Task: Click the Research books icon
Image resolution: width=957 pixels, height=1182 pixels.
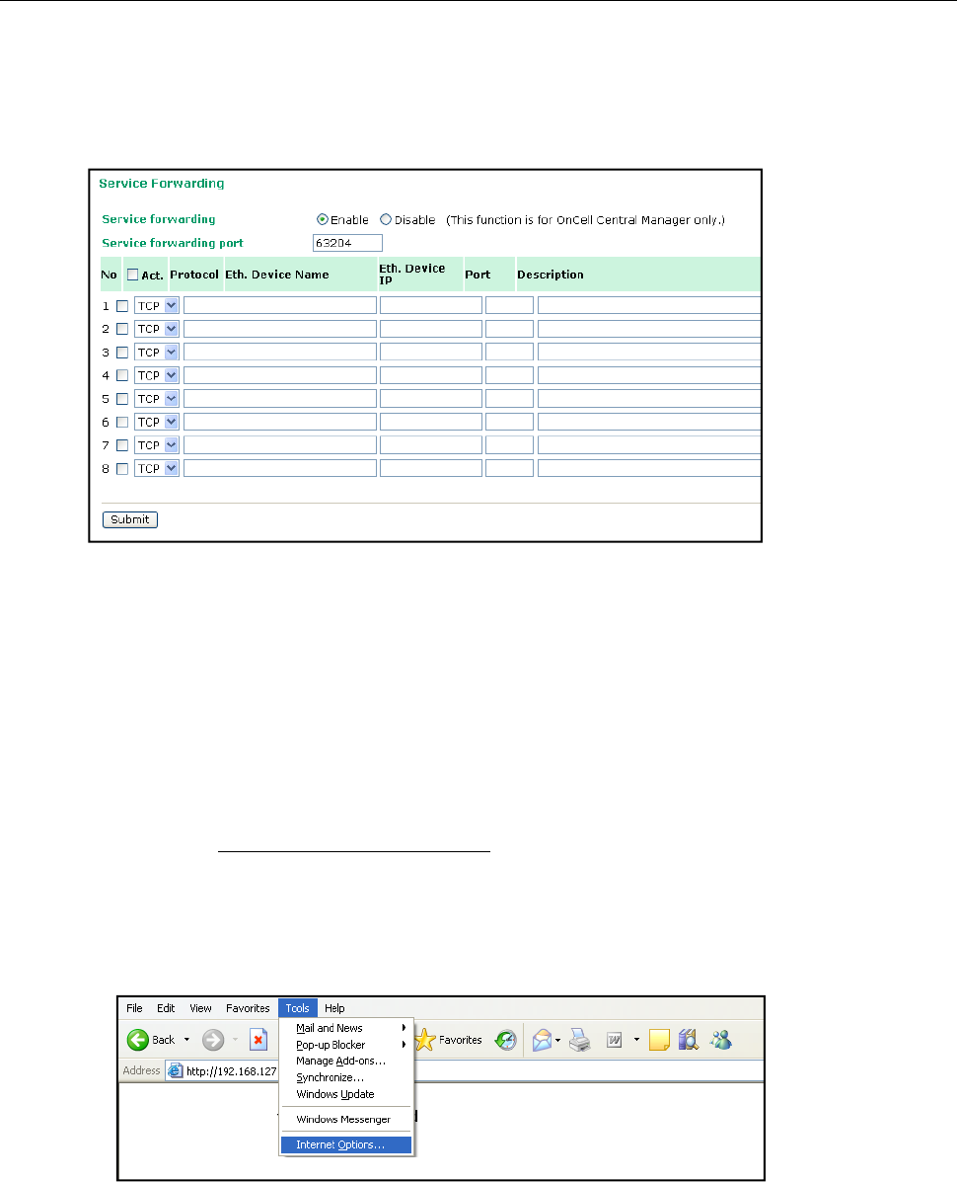Action: tap(689, 1040)
